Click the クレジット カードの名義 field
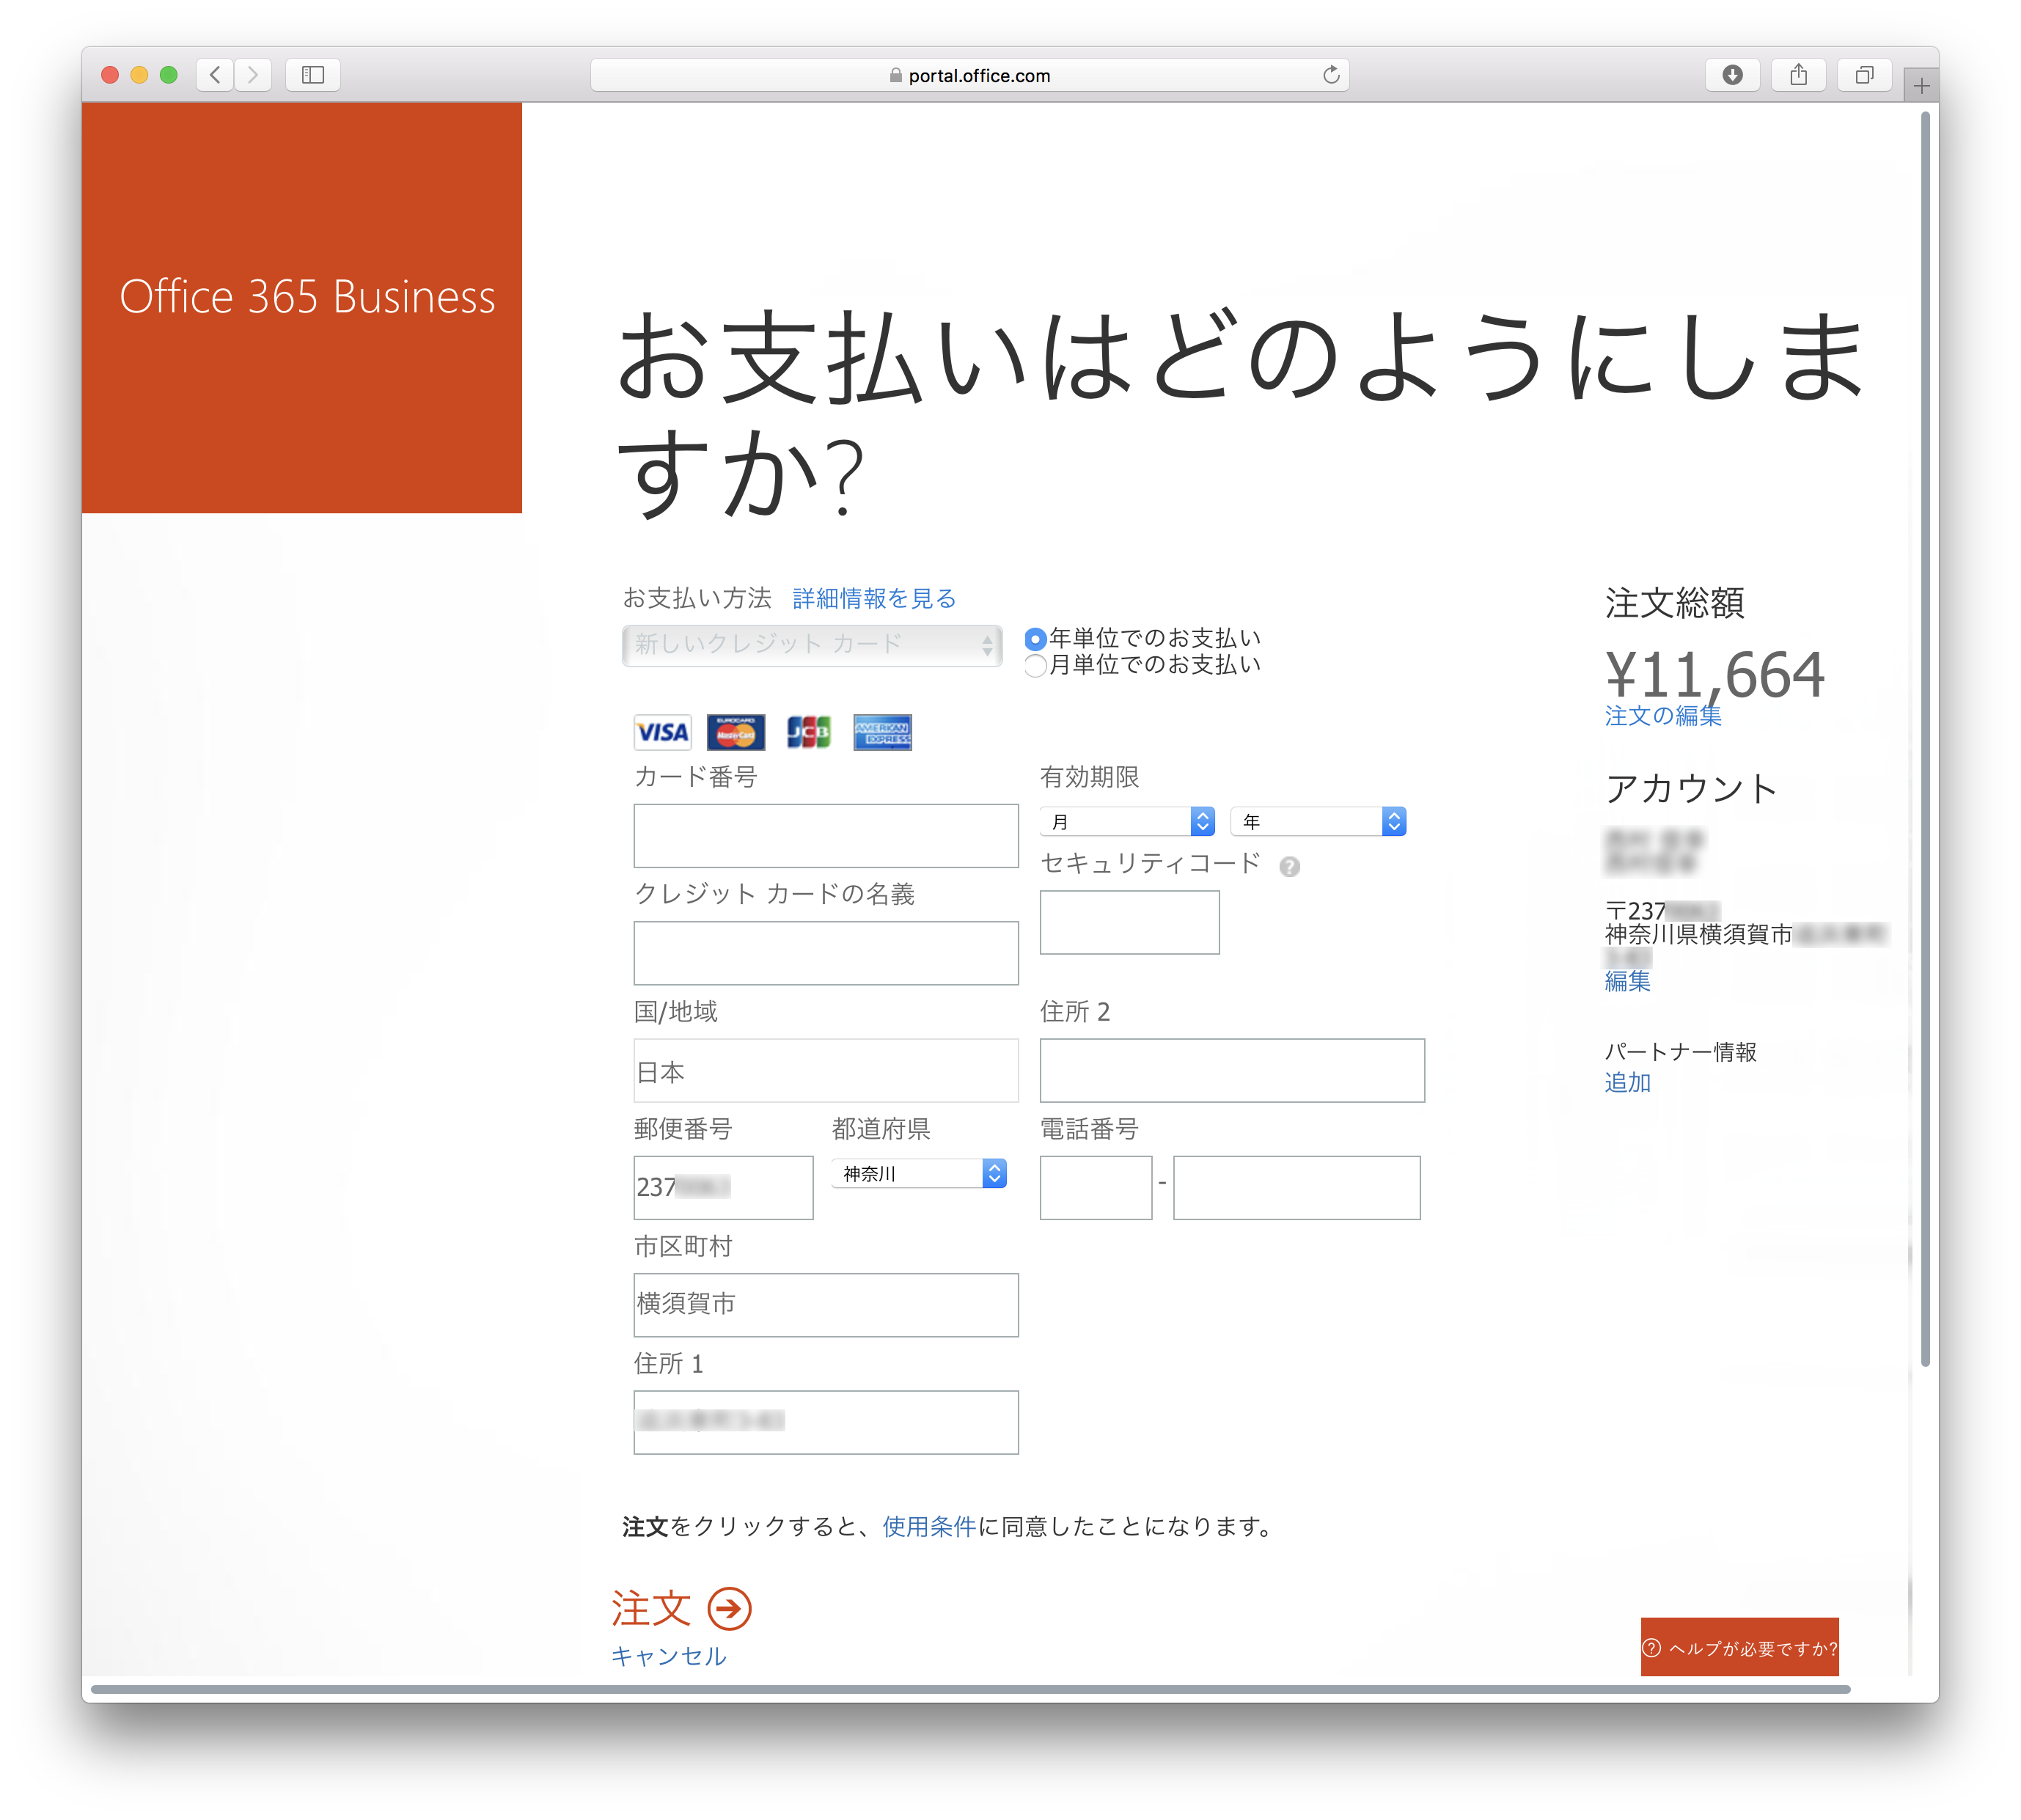This screenshot has width=2021, height=1820. point(825,952)
